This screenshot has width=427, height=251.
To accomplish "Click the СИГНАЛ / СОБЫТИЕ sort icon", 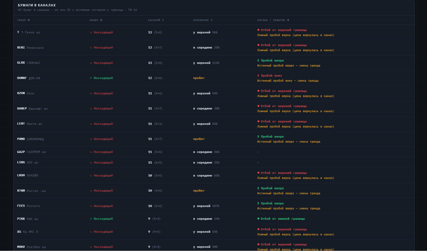I will coord(288,20).
